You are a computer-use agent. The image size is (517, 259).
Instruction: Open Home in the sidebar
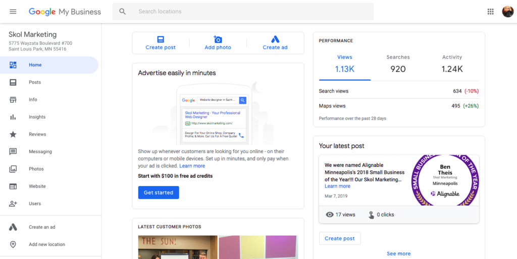tap(49, 65)
